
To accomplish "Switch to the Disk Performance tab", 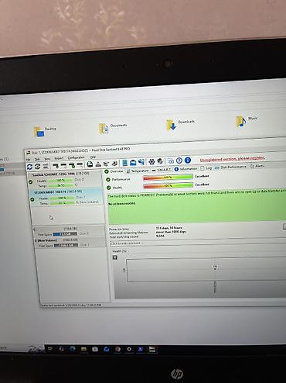I will 230,167.
